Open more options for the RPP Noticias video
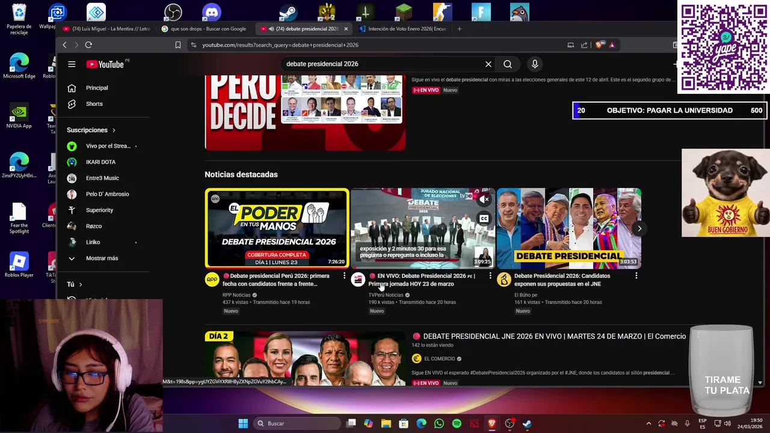This screenshot has height=433, width=770. pyautogui.click(x=344, y=276)
